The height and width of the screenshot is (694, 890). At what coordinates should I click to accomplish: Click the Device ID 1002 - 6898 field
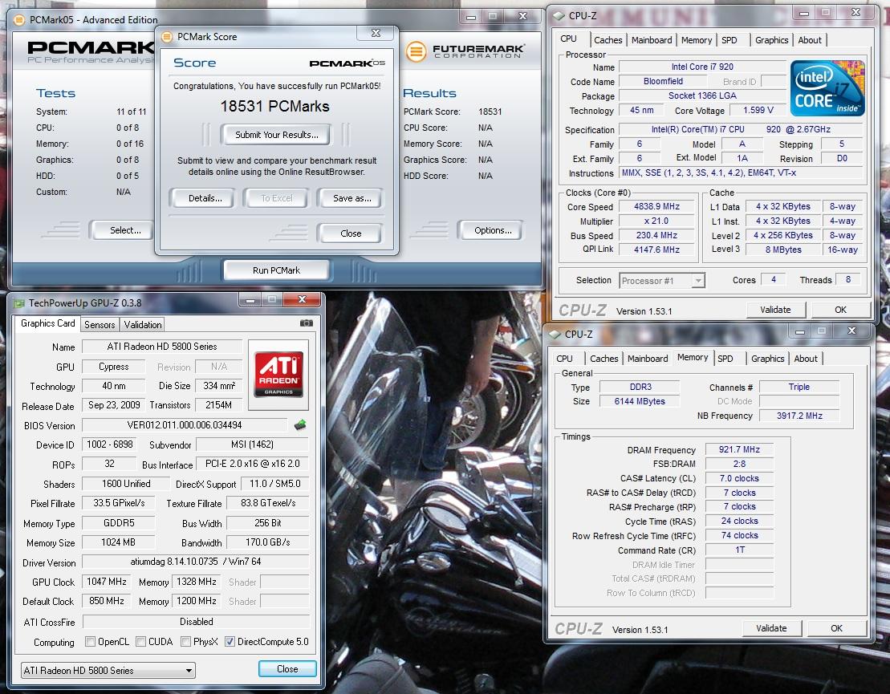109,444
